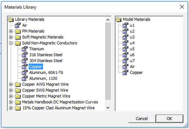This screenshot has width=189, height=129.
Task: Click the Model Materials root folder icon
Action: (119, 19)
